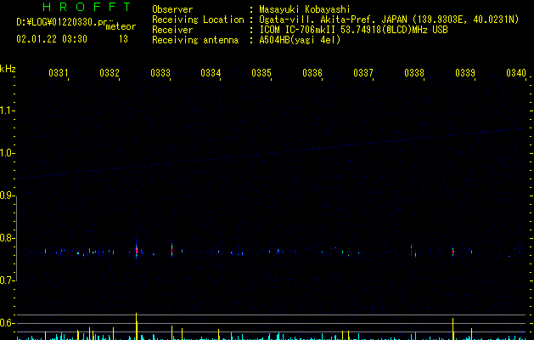534x340 pixels.
Task: Click time axis label 0339
Action: tap(465, 73)
